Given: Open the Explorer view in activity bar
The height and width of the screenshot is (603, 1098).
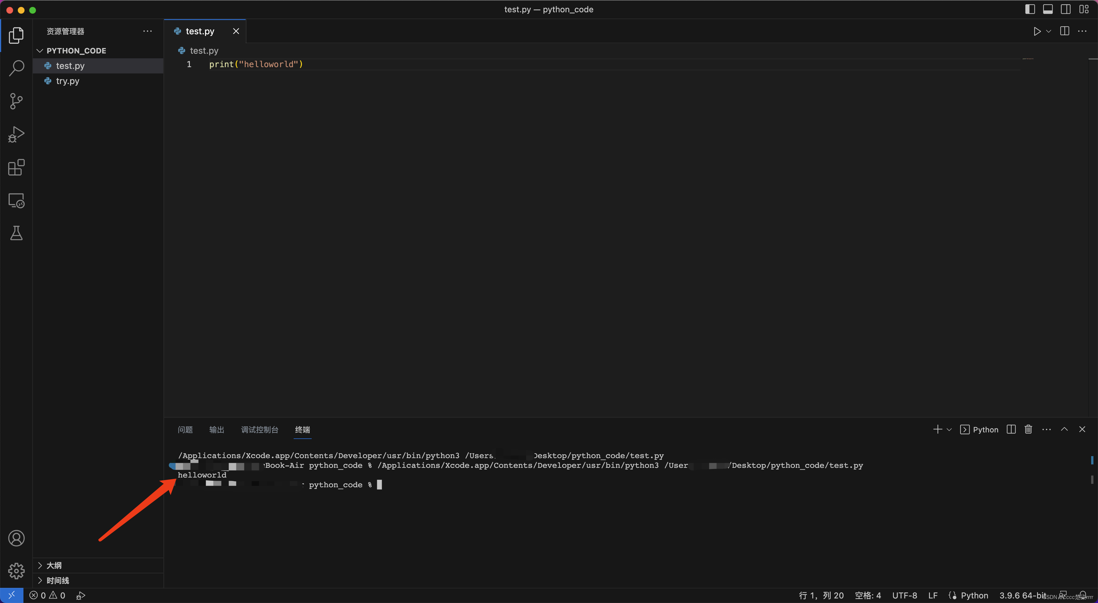Looking at the screenshot, I should pyautogui.click(x=16, y=35).
